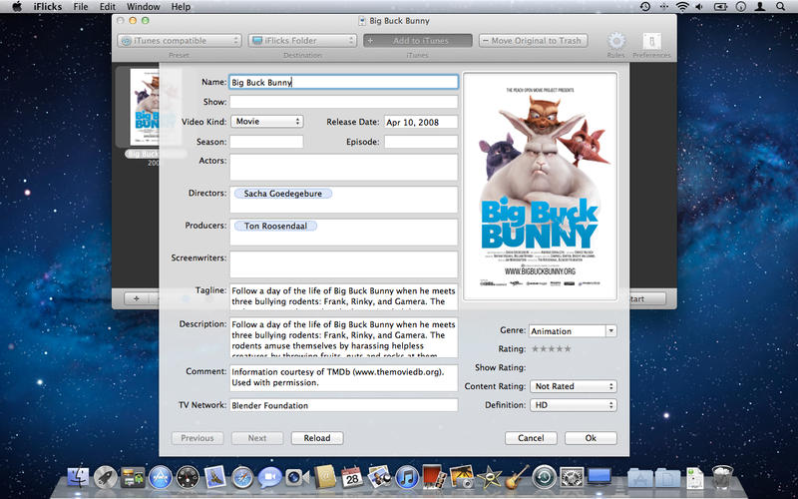
Task: Click the Wi-Fi icon in menu bar
Action: tap(681, 7)
